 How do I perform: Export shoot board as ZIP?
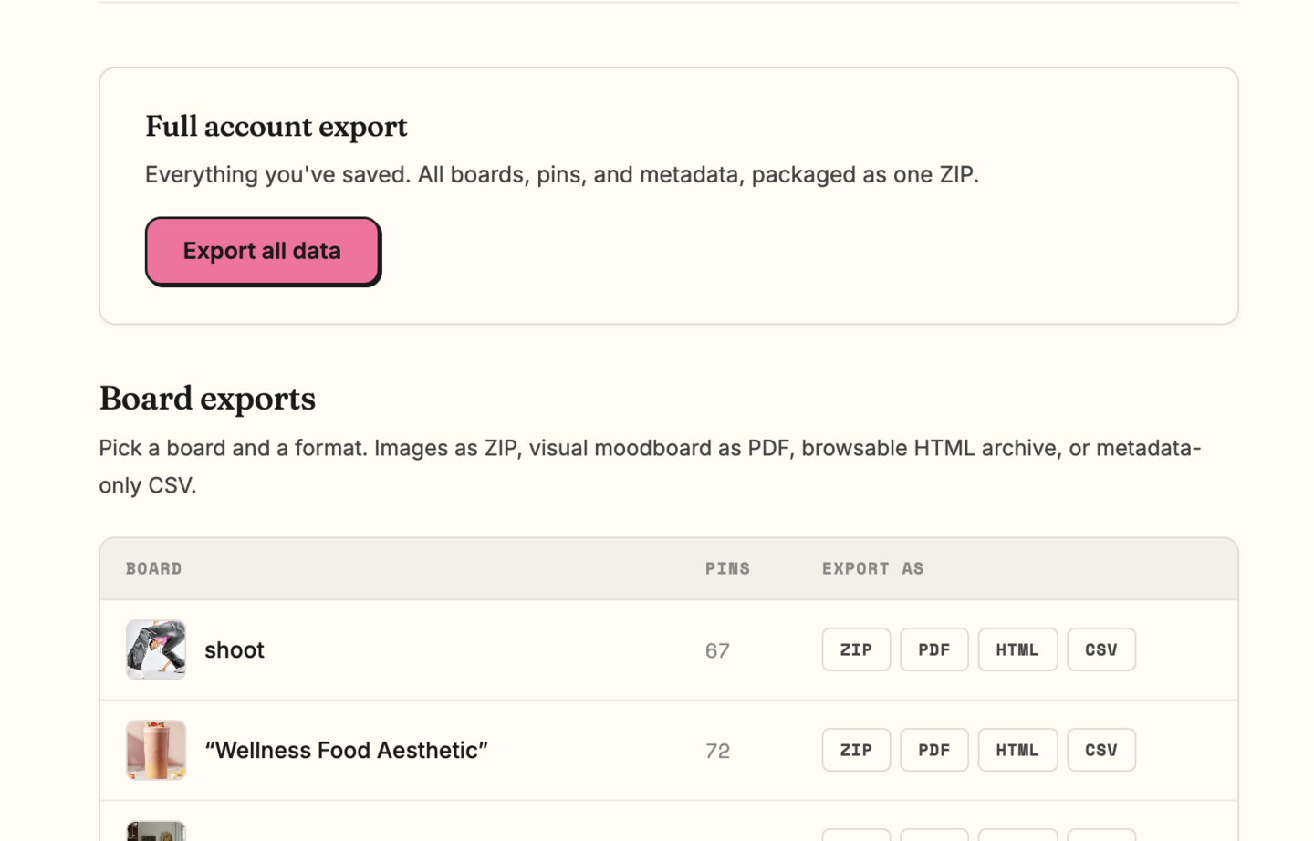(856, 649)
